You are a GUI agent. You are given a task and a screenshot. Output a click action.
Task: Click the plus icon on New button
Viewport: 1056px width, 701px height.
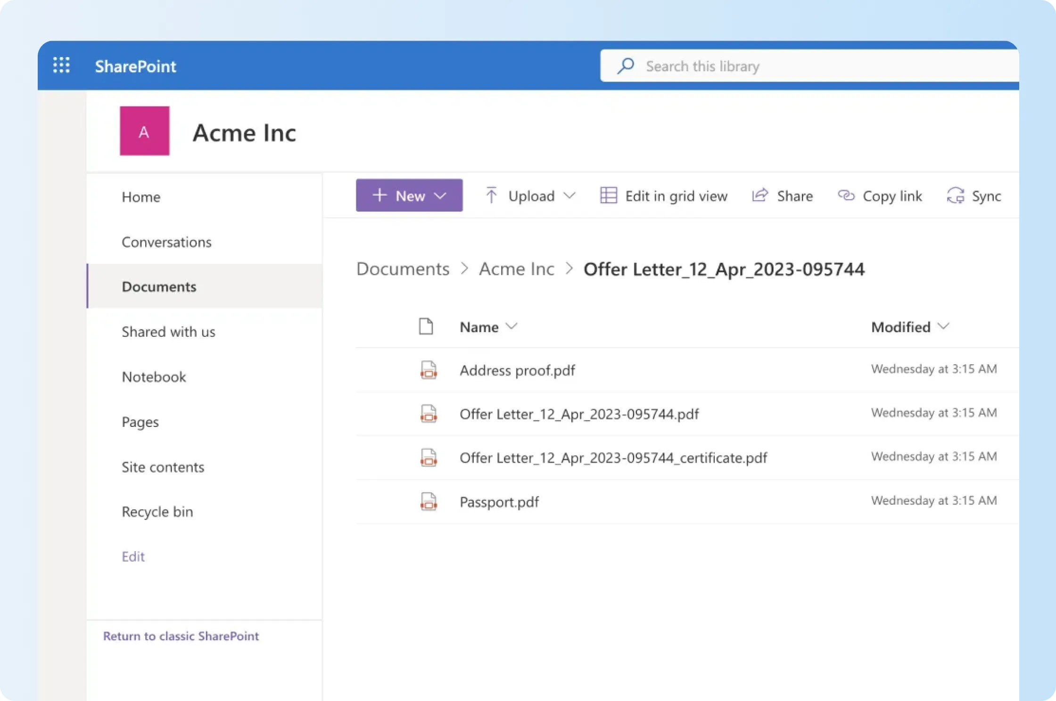click(379, 195)
